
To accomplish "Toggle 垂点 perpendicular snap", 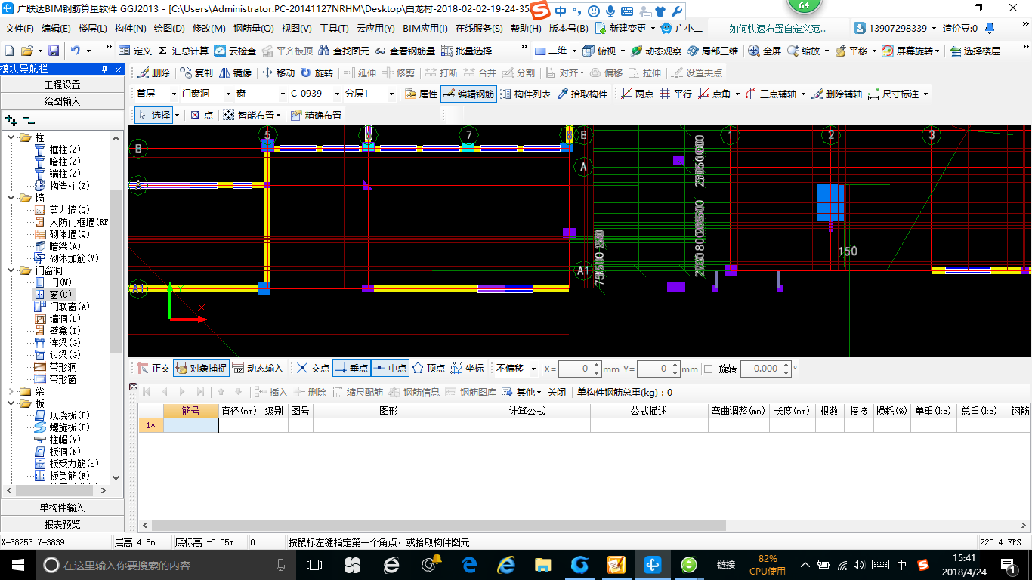I will [x=351, y=369].
